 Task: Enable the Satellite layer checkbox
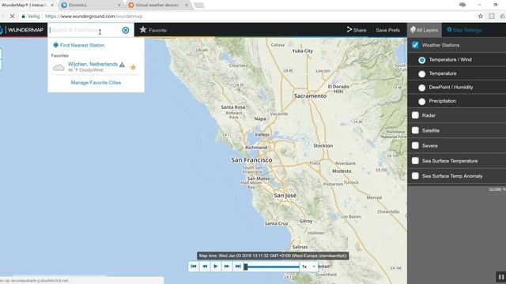(415, 130)
